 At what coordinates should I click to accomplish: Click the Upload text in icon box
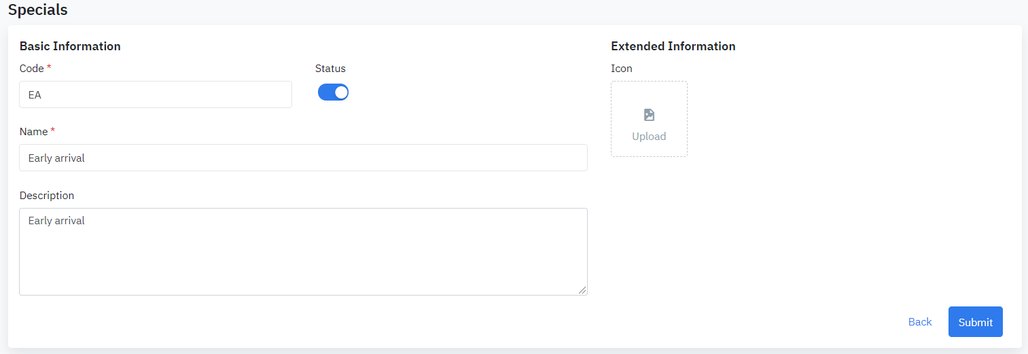click(x=649, y=137)
